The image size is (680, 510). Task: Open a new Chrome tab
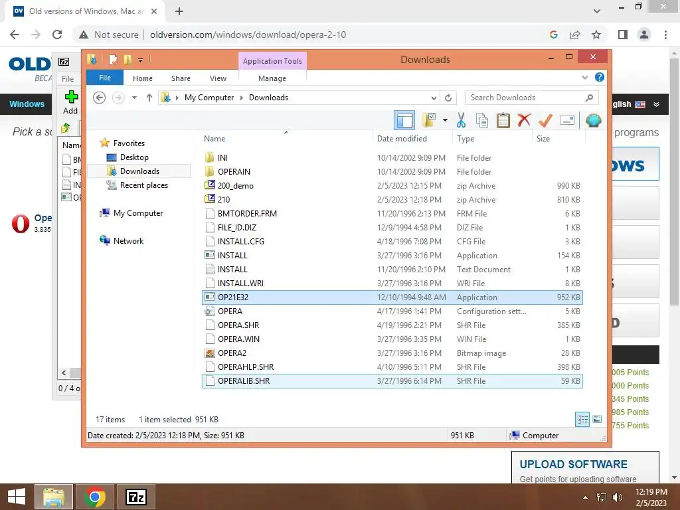(x=179, y=11)
